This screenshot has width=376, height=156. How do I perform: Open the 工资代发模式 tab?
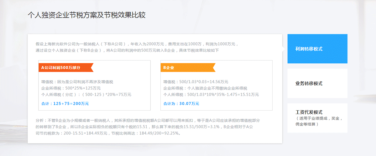(317, 118)
